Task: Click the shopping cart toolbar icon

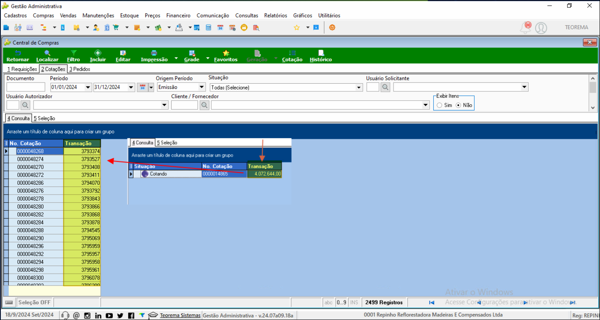Action: [x=116, y=28]
